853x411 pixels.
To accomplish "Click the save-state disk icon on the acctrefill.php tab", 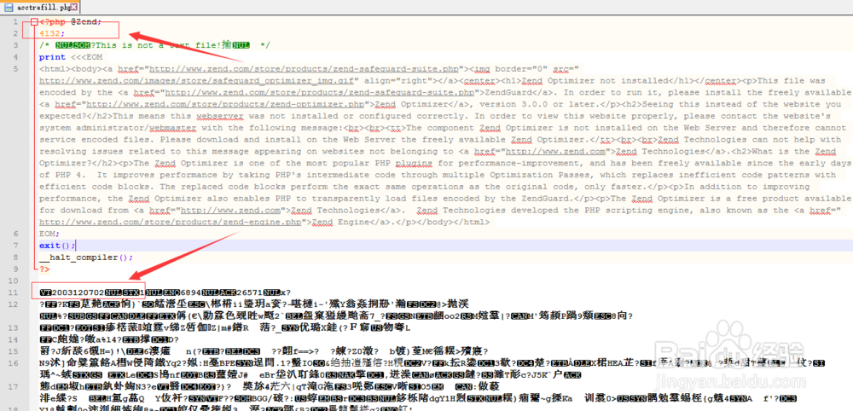I will point(9,7).
